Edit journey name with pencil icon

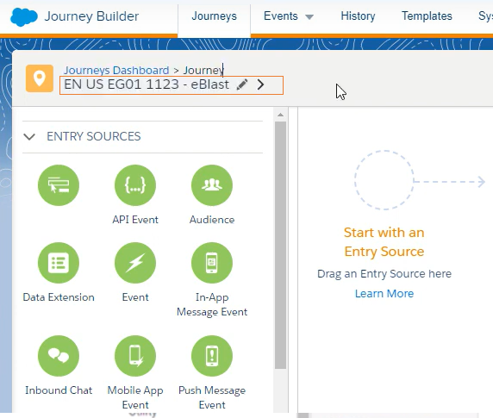point(242,84)
